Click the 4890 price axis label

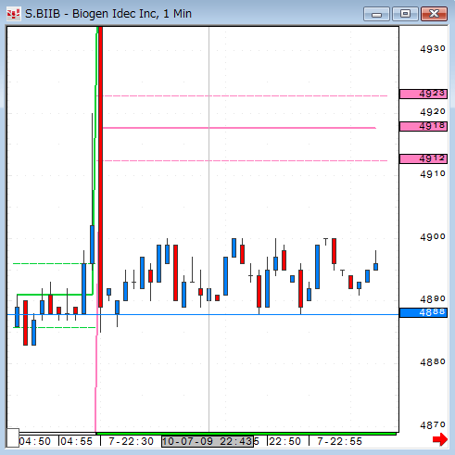433,299
